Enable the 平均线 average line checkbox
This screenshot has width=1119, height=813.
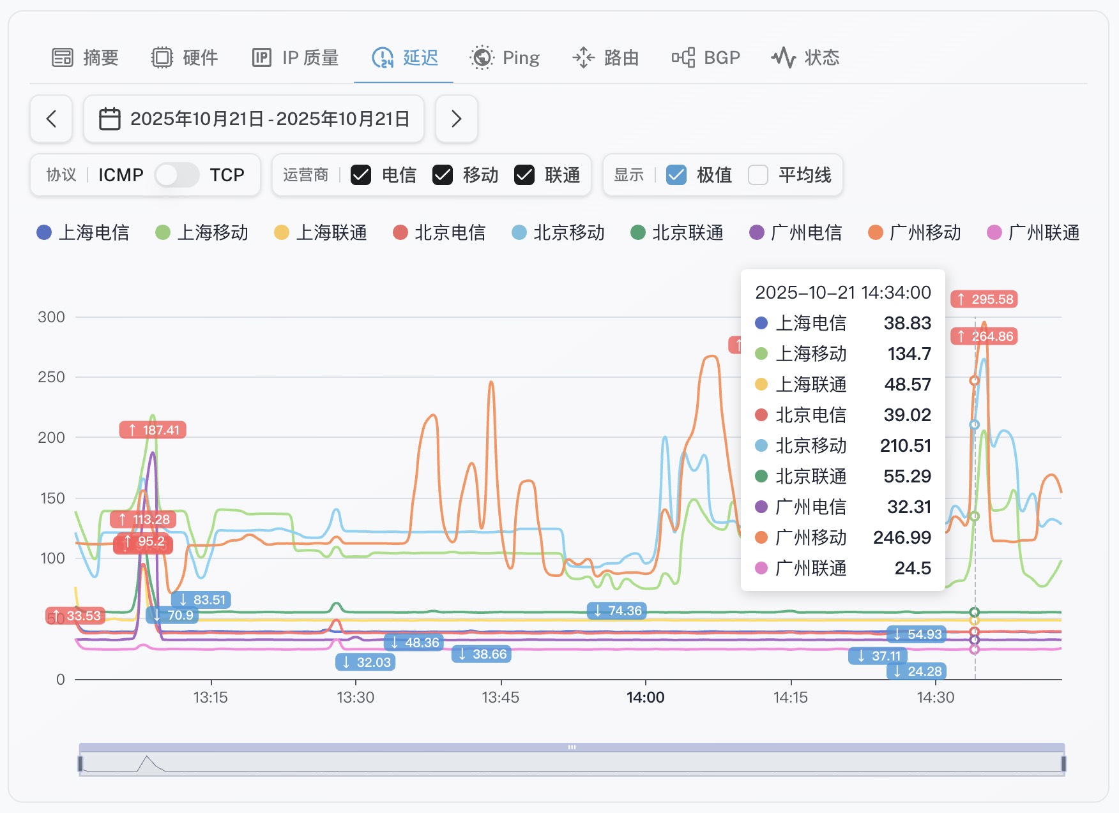click(758, 175)
